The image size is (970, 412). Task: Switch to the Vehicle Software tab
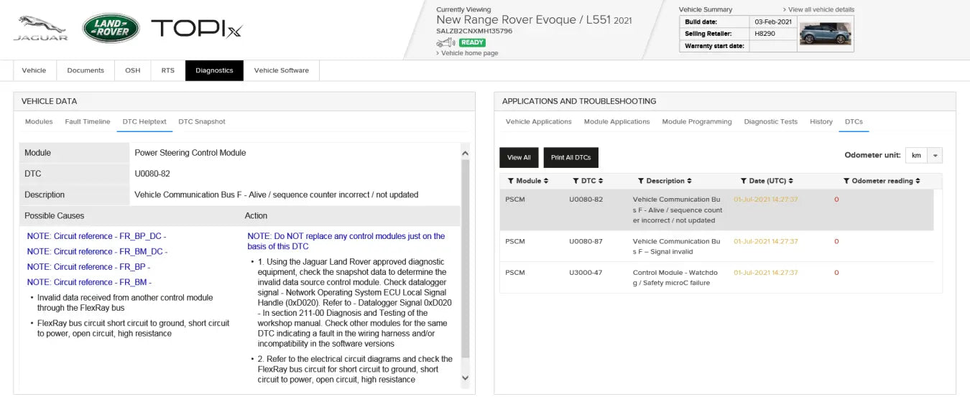point(281,70)
